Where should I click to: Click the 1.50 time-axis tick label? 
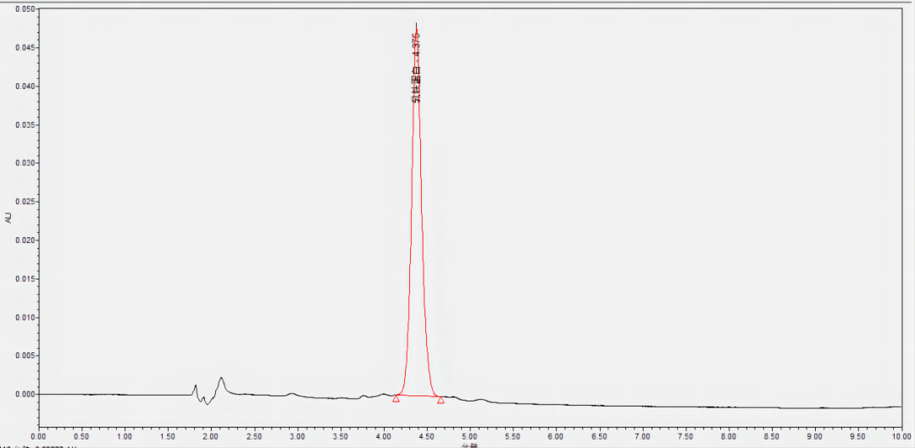[168, 436]
